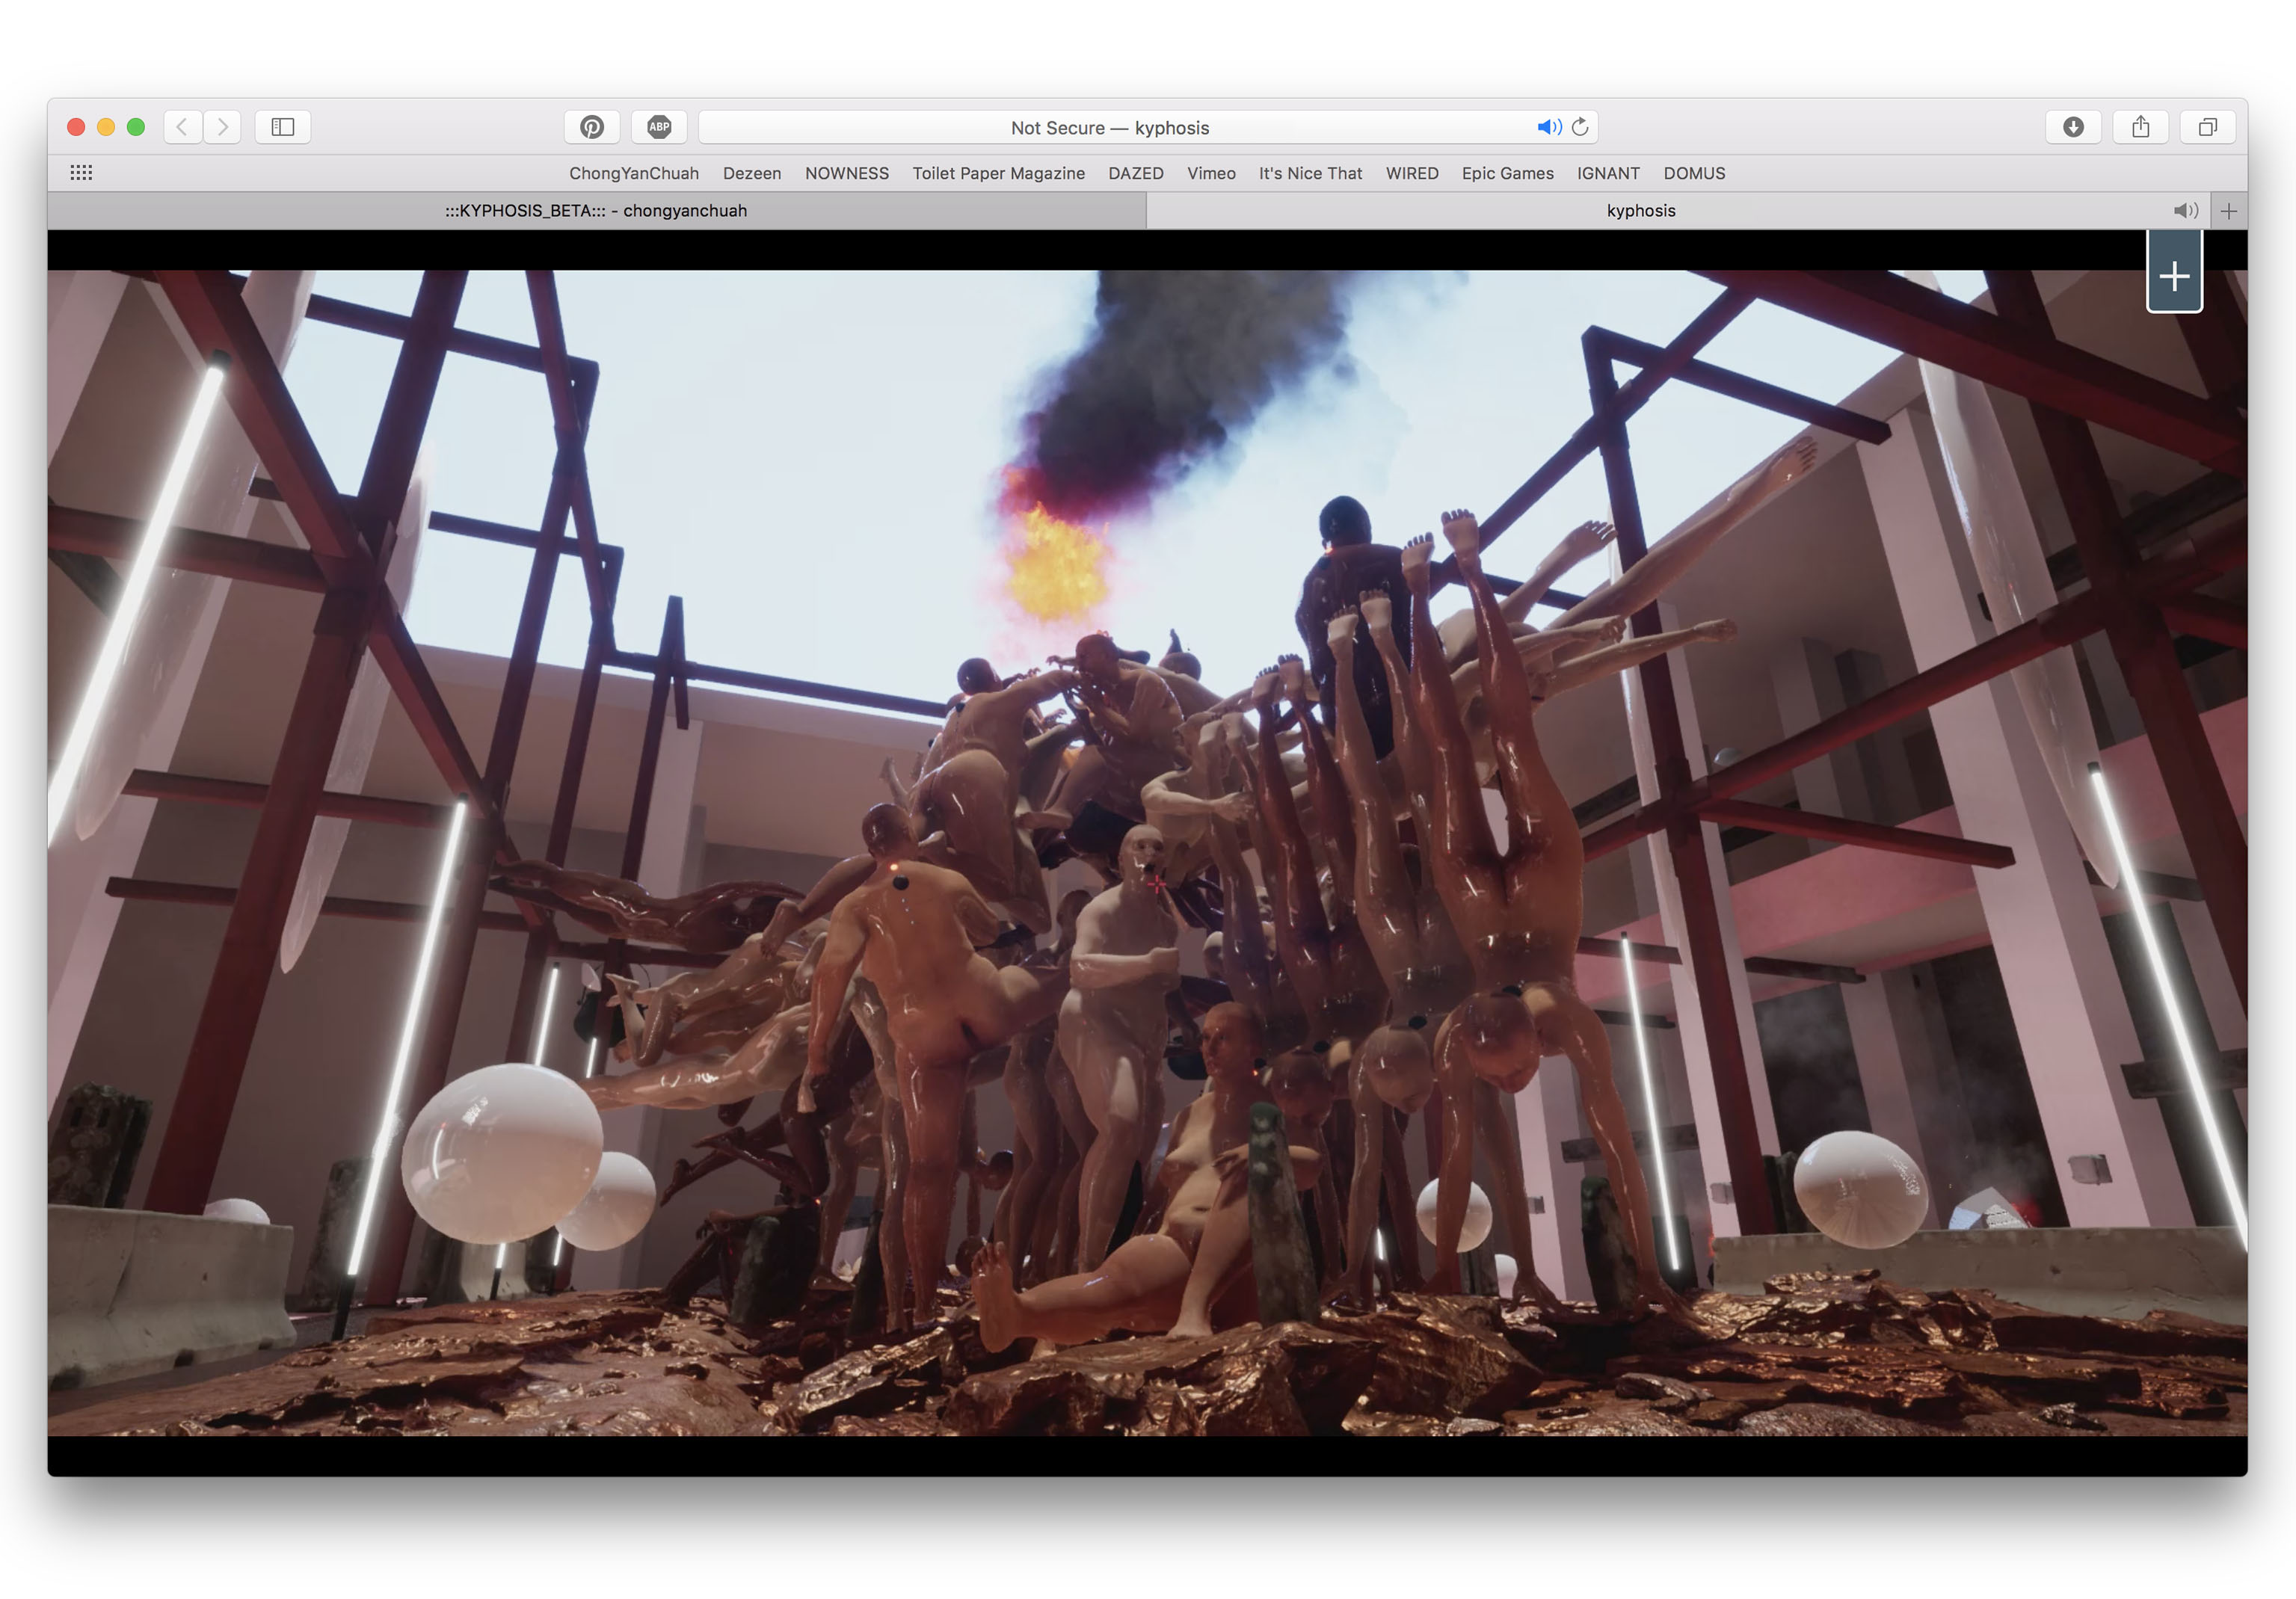Open the Share menu

tap(2140, 127)
